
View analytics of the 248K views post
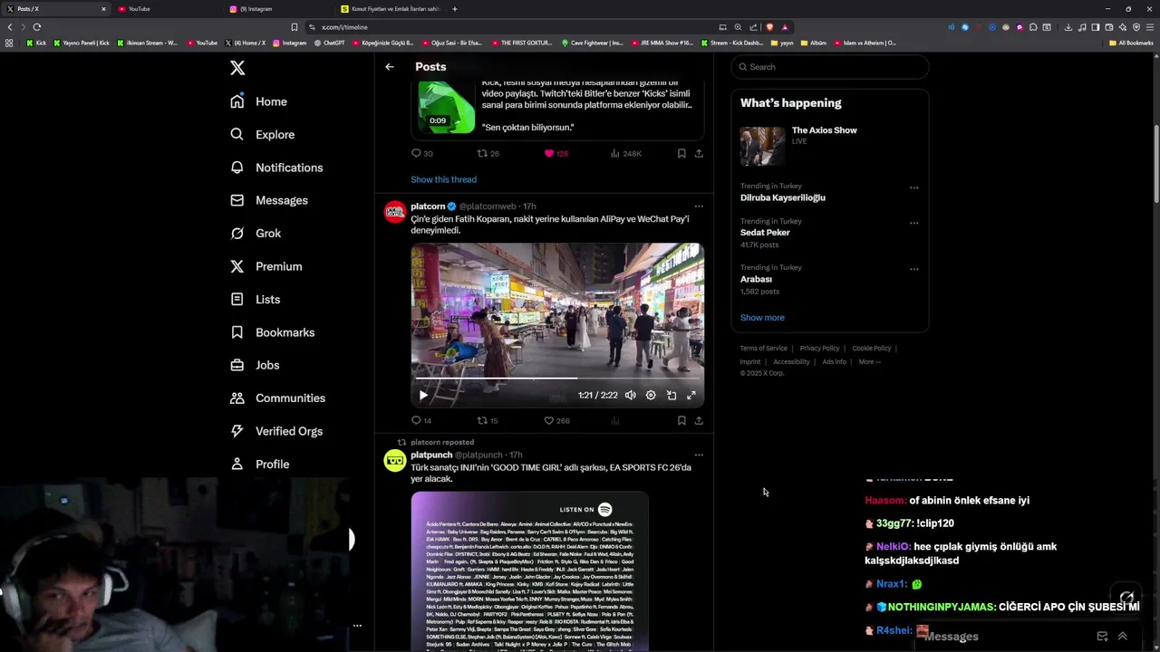(x=625, y=154)
